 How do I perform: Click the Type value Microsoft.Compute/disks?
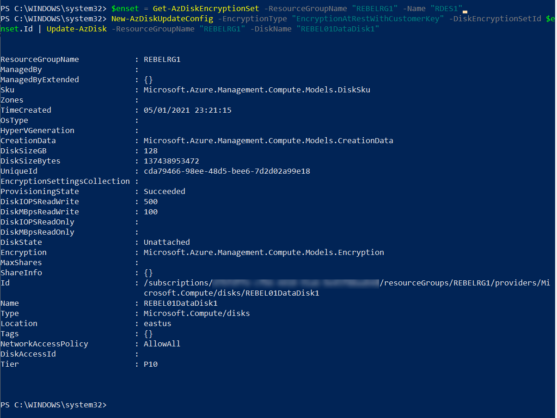click(197, 314)
